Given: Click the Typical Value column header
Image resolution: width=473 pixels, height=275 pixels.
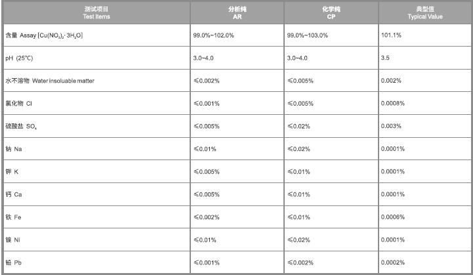Looking at the screenshot, I should 425,12.
